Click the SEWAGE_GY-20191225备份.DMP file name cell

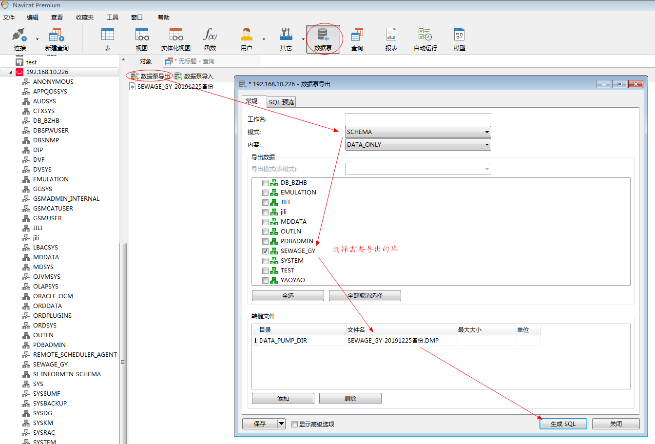tap(402, 341)
